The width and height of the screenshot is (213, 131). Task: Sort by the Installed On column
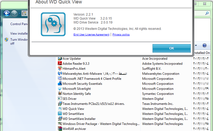click(x=202, y=53)
